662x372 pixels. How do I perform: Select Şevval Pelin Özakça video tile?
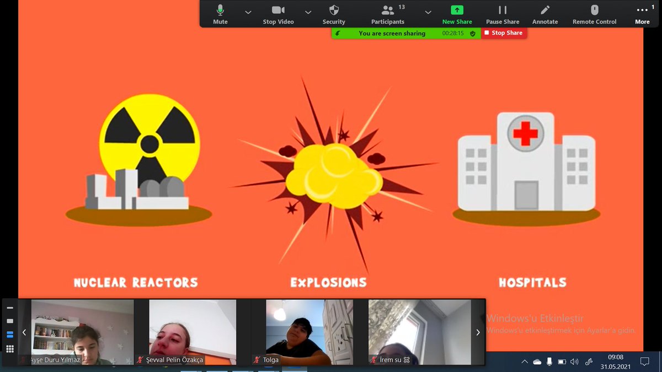point(193,332)
